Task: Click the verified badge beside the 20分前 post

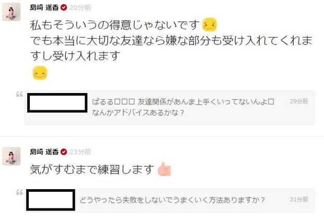Action: tap(64, 8)
